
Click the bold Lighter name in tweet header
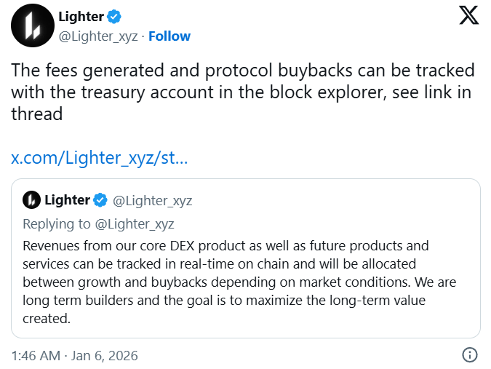(x=79, y=16)
